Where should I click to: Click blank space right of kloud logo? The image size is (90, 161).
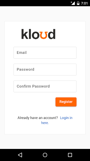(x=70, y=34)
